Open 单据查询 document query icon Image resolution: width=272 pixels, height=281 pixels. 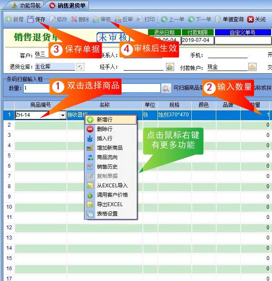[218, 19]
